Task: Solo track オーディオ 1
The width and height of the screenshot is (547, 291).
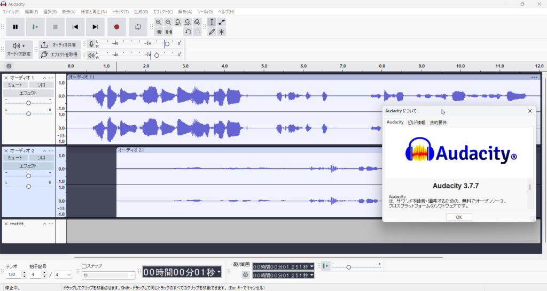Action: [41, 85]
